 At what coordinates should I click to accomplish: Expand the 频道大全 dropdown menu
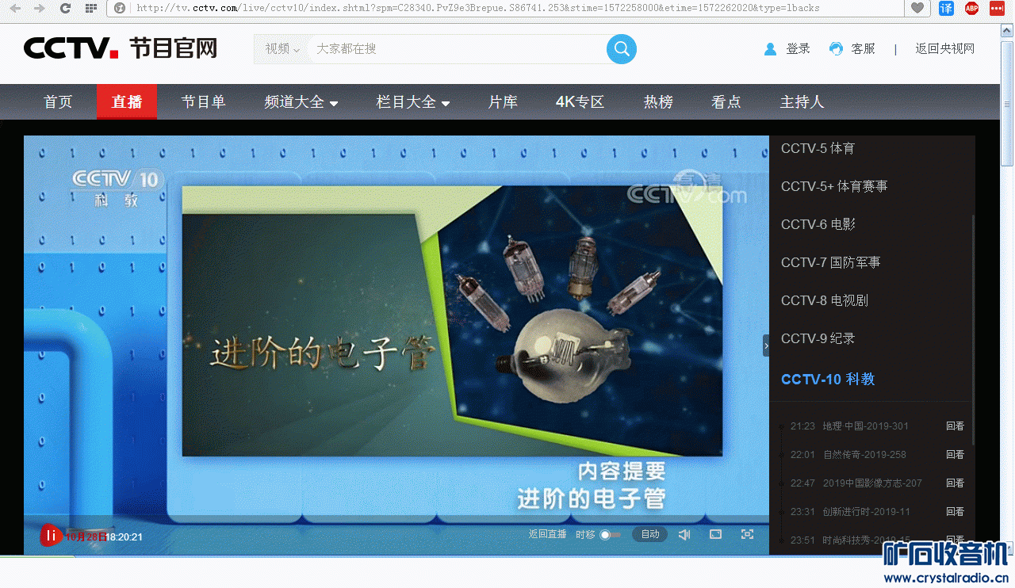(301, 102)
